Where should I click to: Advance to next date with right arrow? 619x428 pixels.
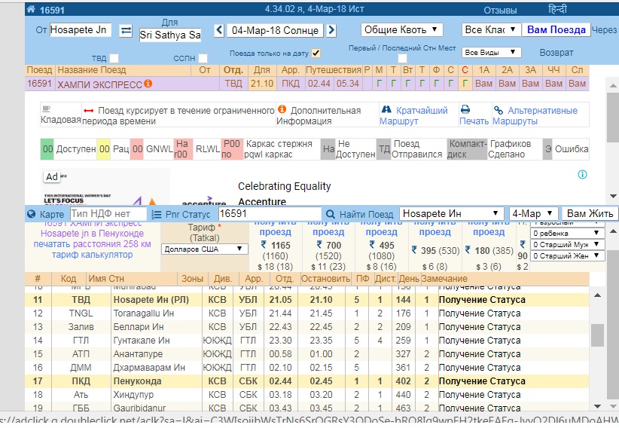coord(331,31)
